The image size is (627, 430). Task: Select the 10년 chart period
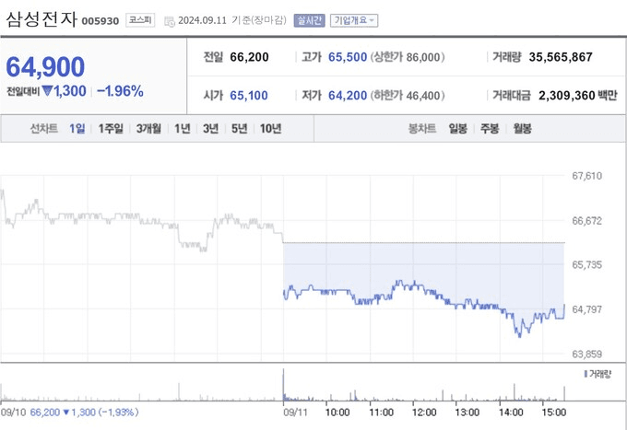point(270,129)
